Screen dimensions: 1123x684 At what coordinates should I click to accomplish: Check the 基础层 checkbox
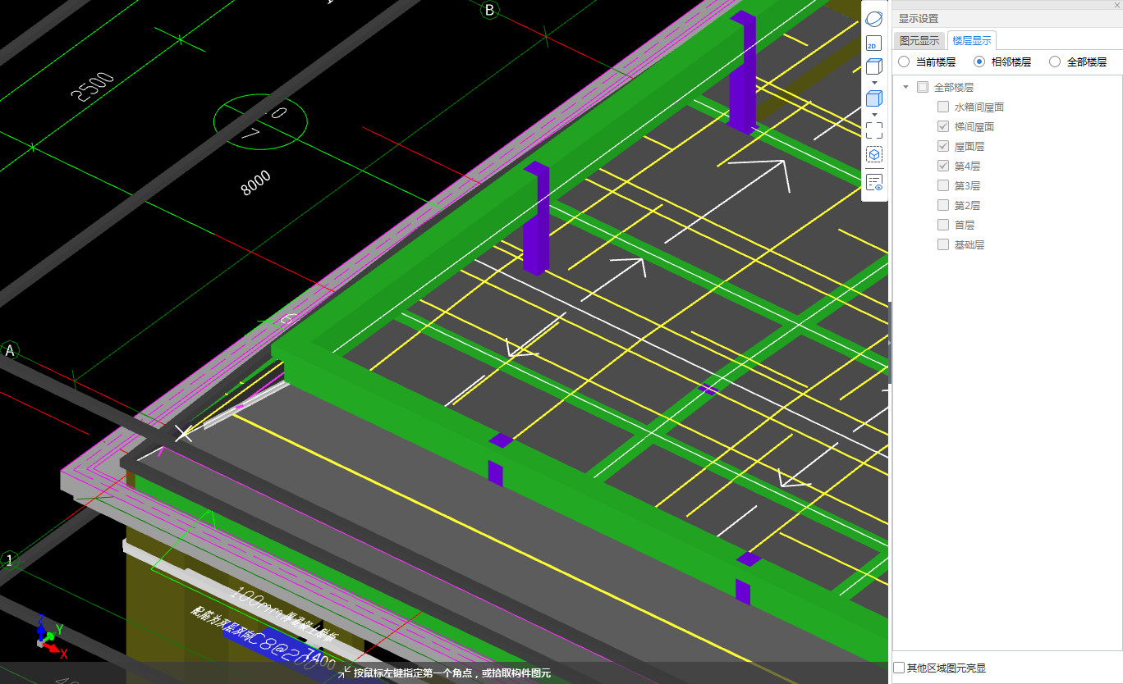click(x=943, y=244)
